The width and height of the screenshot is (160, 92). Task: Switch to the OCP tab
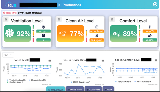pyautogui.click(x=108, y=89)
